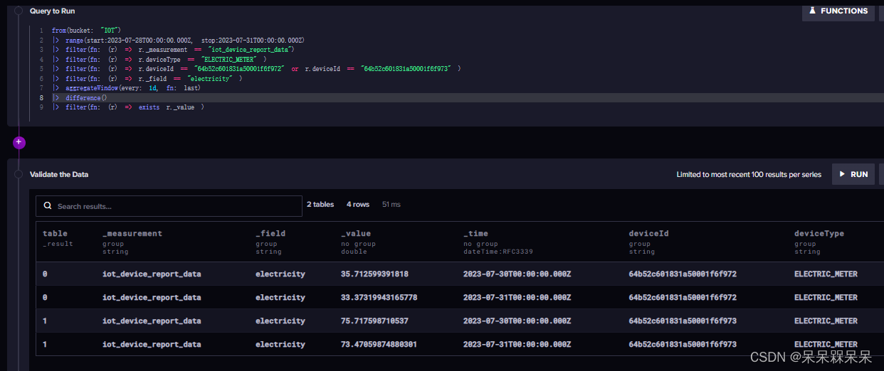Click the from bucket IOT line

tap(86, 31)
